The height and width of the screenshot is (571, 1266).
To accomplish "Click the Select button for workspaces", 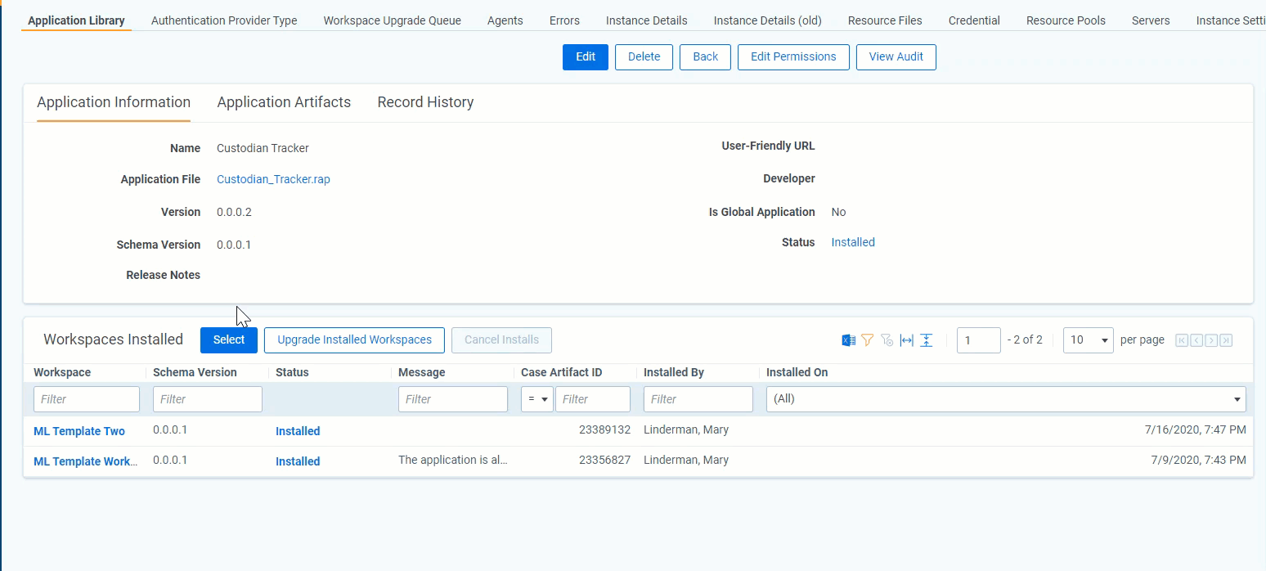I will pyautogui.click(x=229, y=340).
